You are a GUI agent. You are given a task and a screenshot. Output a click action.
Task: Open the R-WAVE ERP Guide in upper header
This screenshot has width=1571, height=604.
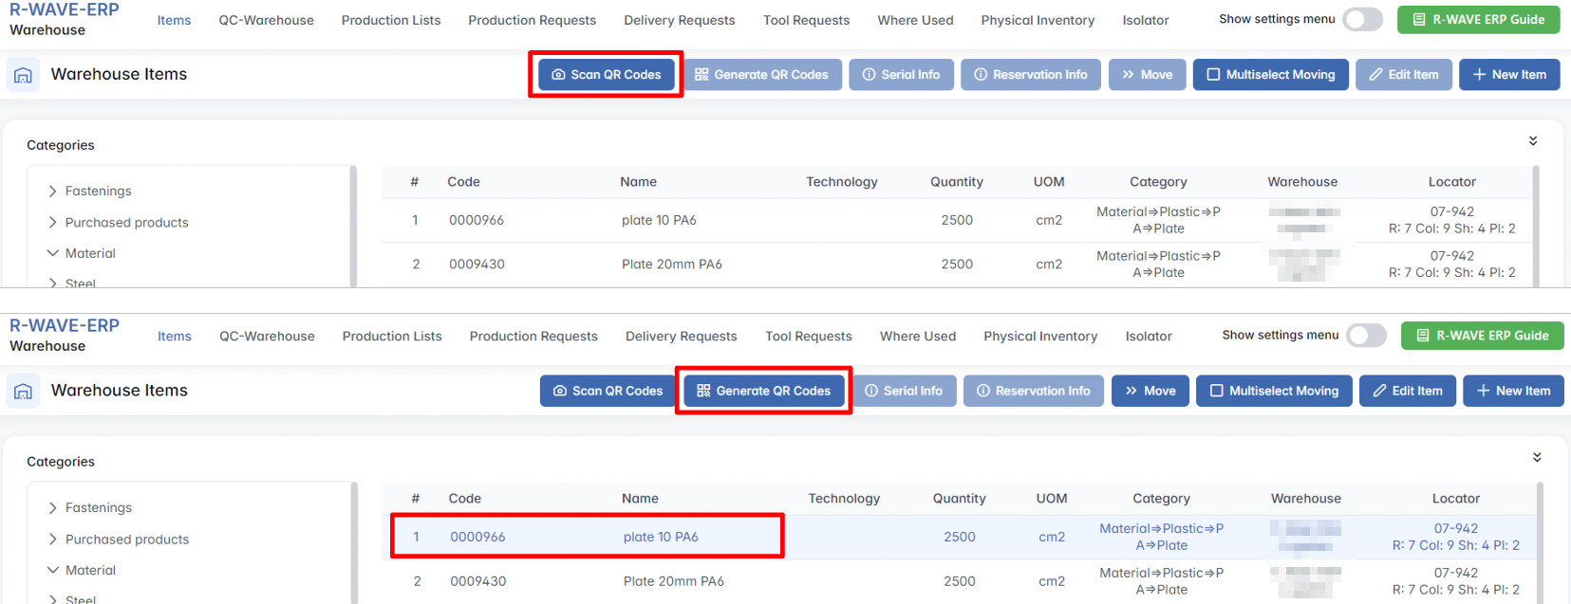[1478, 20]
